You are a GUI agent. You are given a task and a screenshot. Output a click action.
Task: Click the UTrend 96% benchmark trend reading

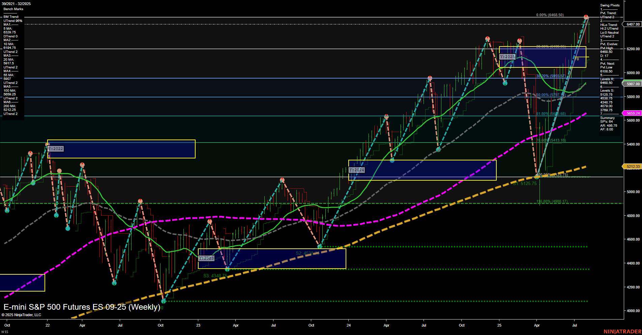[13, 21]
